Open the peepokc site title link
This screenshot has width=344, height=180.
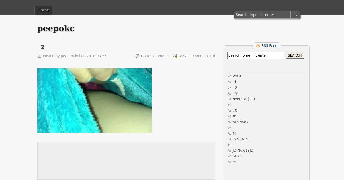coord(56,29)
